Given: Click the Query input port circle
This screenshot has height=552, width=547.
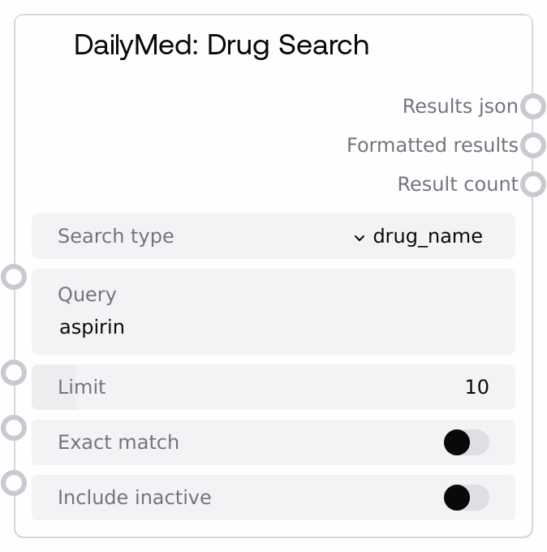Looking at the screenshot, I should click(14, 277).
